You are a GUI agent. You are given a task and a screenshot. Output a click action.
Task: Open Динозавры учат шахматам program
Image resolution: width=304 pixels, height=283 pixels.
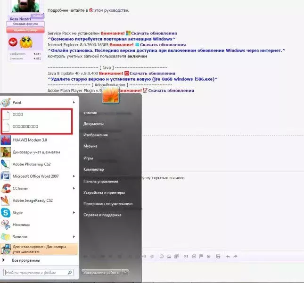click(x=39, y=152)
